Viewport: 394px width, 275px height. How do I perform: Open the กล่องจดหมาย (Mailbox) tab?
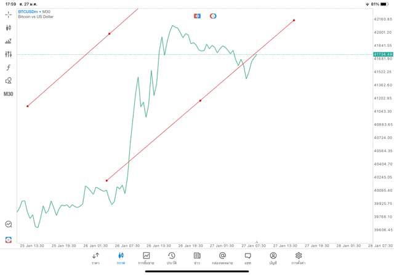click(x=222, y=258)
